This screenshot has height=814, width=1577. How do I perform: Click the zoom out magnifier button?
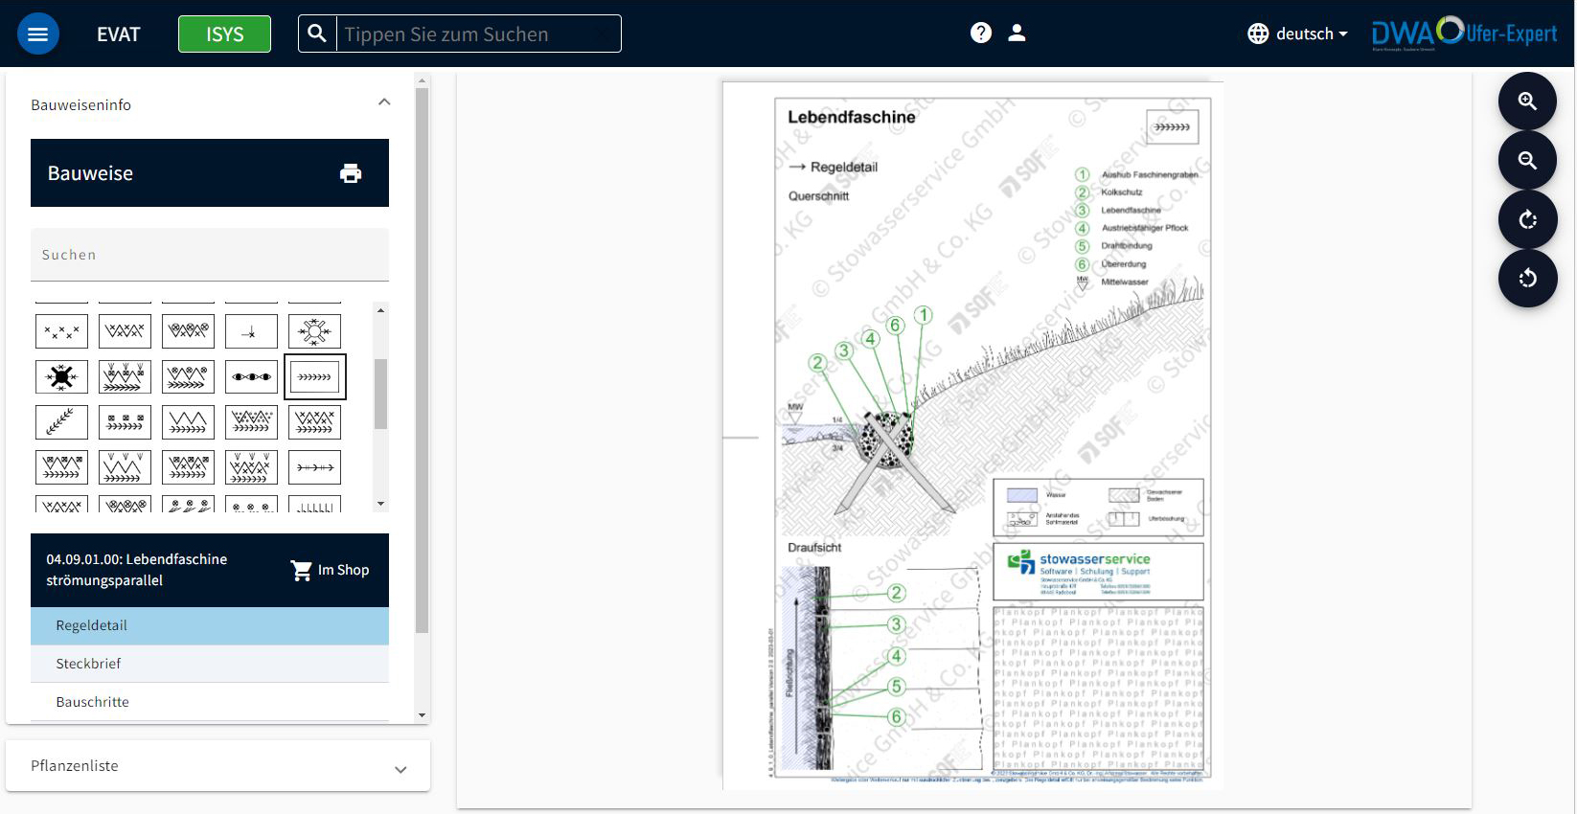1527,161
